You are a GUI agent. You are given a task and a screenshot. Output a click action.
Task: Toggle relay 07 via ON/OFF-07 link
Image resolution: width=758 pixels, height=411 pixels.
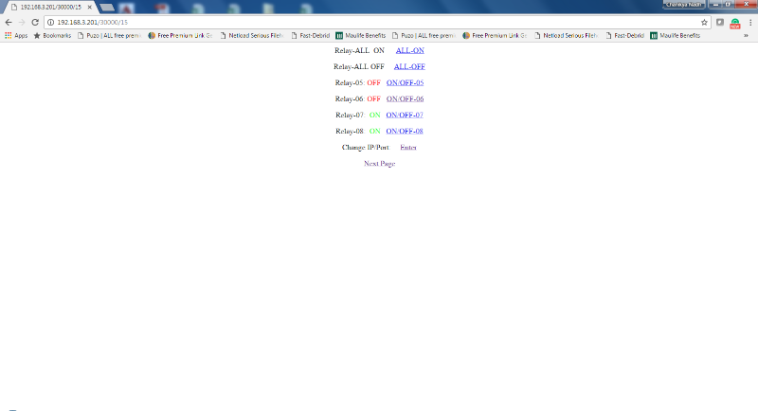tap(405, 115)
